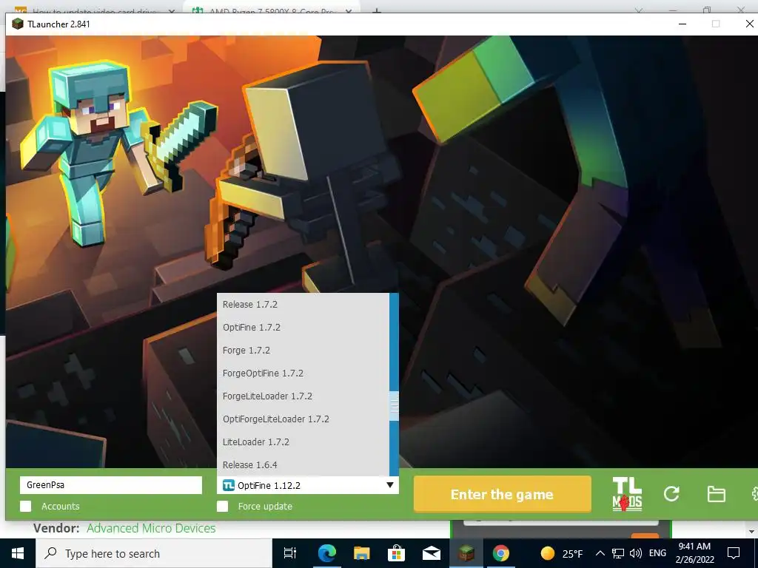Tick the Force update checkbox

tap(222, 506)
